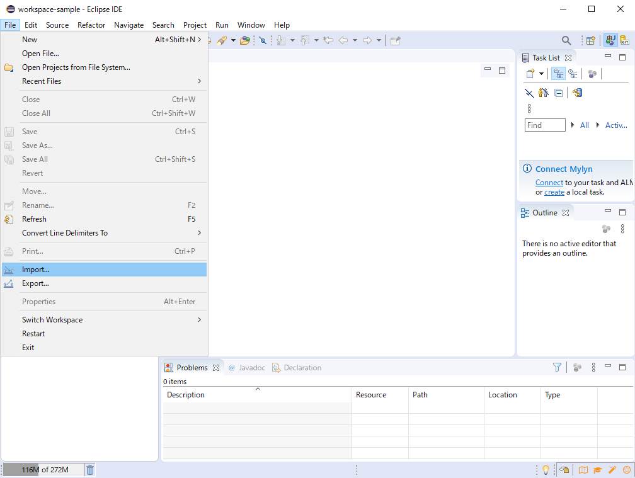
Task: Collapse all tasks in Task List
Action: (x=558, y=93)
